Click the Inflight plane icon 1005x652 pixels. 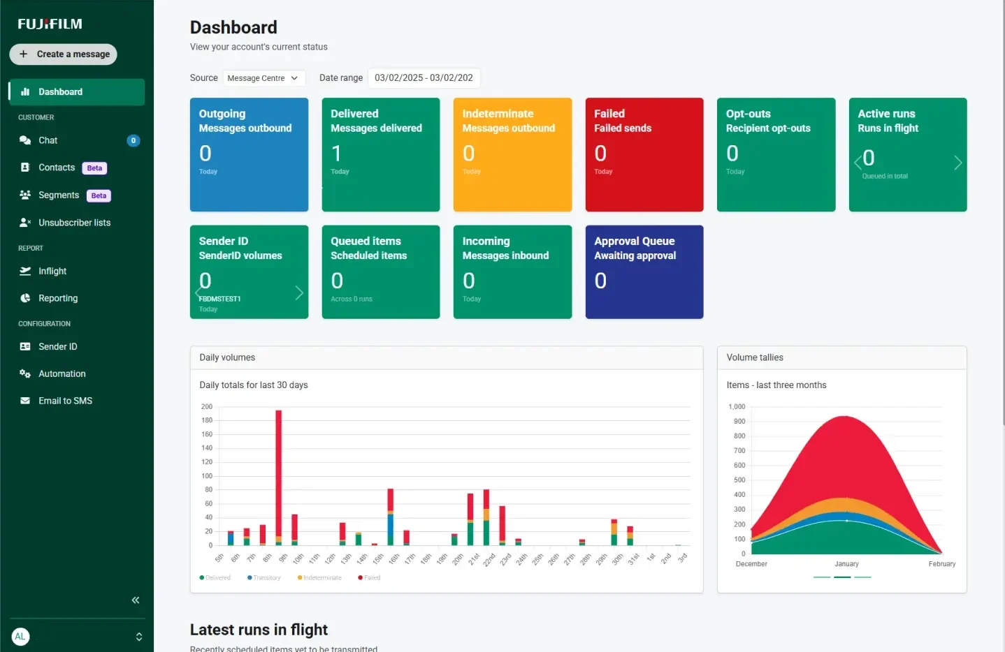(x=25, y=271)
